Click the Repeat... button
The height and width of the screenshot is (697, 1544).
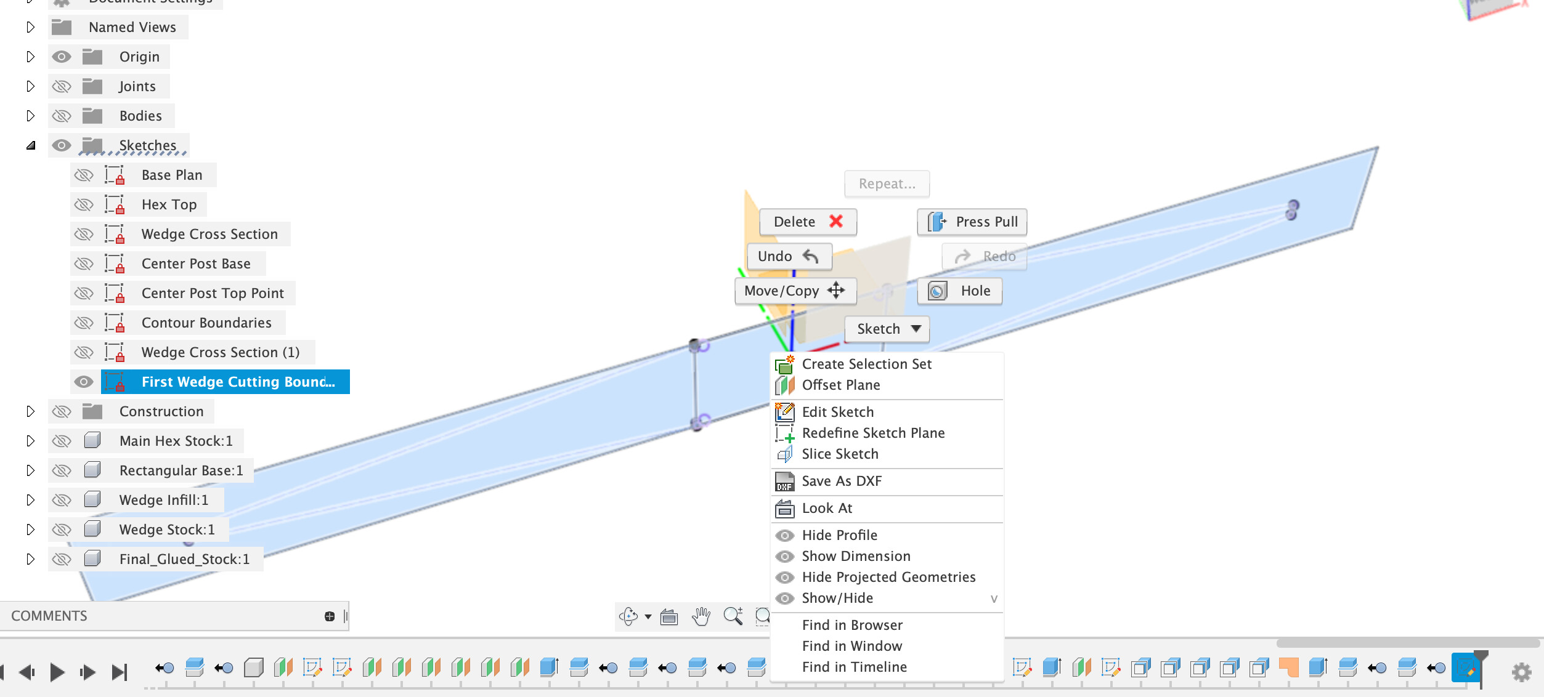pyautogui.click(x=887, y=183)
